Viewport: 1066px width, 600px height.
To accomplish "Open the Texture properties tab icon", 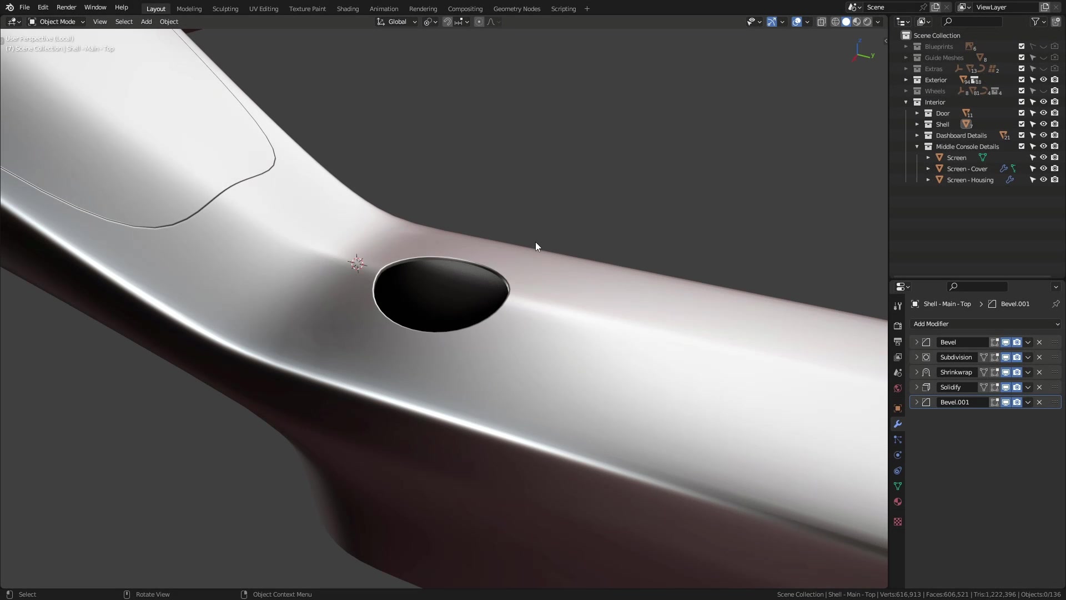I will pyautogui.click(x=898, y=522).
